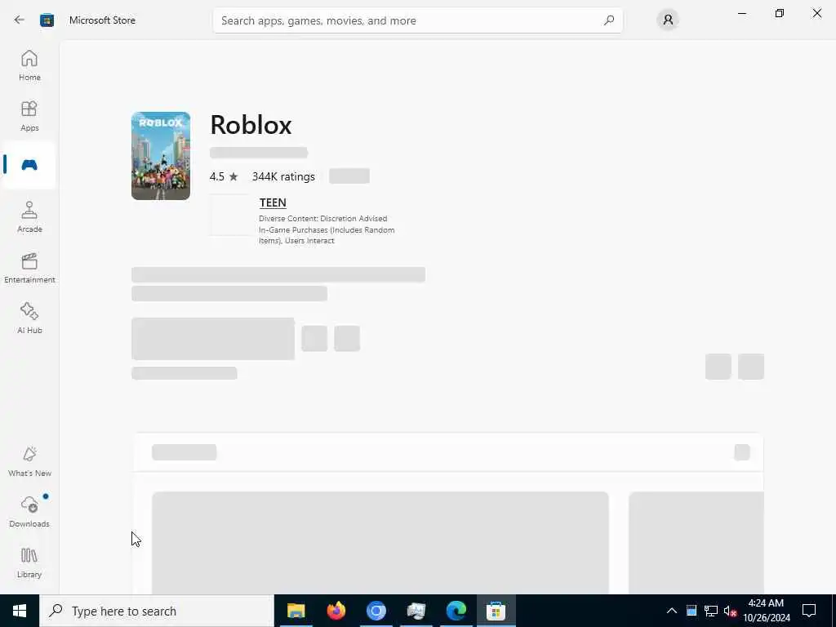
Task: Launch Google Chrome from the taskbar
Action: [376, 611]
